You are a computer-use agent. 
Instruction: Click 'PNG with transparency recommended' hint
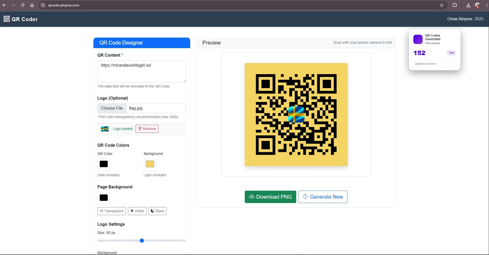pyautogui.click(x=138, y=117)
